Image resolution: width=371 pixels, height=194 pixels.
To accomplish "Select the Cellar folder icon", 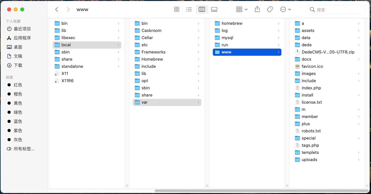I will coord(137,38).
